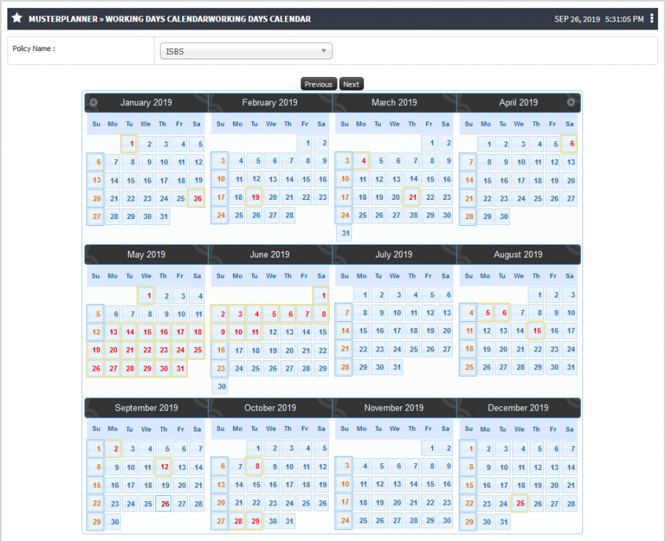Select April 6 highlighted date
The height and width of the screenshot is (541, 666).
(x=569, y=144)
